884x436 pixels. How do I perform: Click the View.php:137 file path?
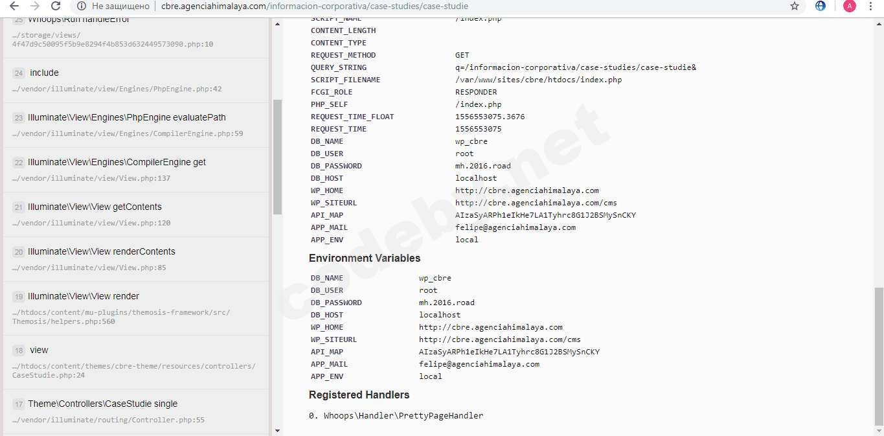click(91, 179)
